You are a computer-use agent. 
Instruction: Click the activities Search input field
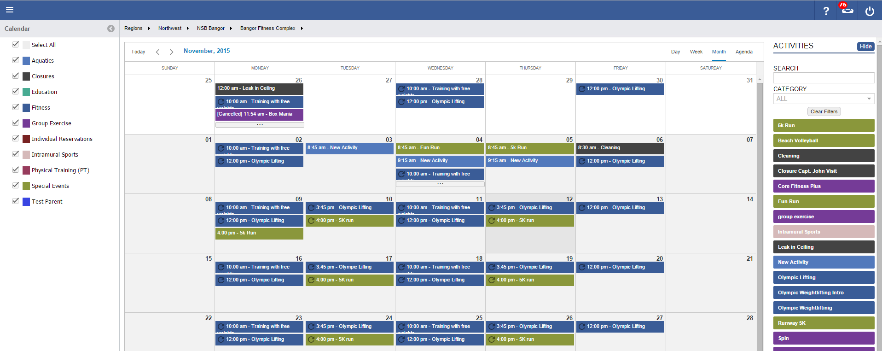click(x=824, y=78)
